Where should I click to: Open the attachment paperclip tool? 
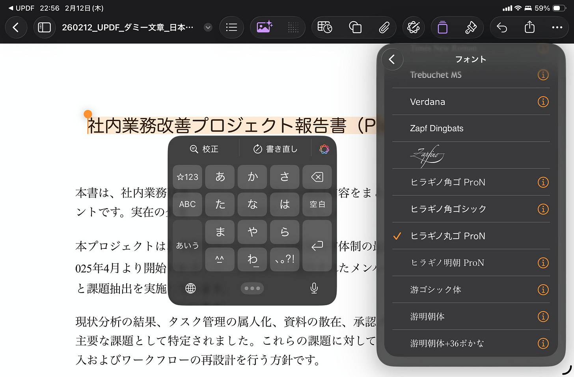[x=384, y=27]
